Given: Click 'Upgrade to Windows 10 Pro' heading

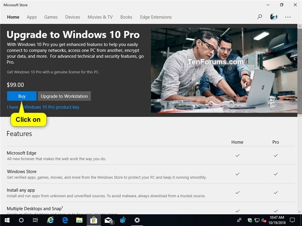Looking at the screenshot, I should click(x=73, y=35).
